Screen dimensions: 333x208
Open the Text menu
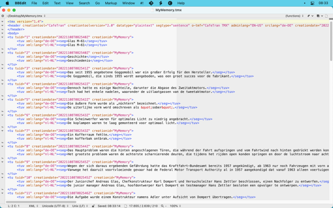coord(57,3)
